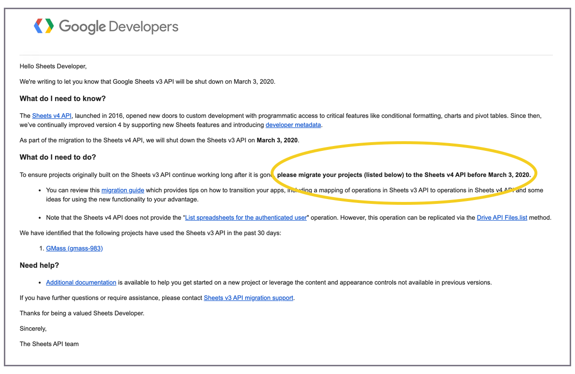Click the circled bold migration deadline sentence
This screenshot has height=374, width=575.
404,175
